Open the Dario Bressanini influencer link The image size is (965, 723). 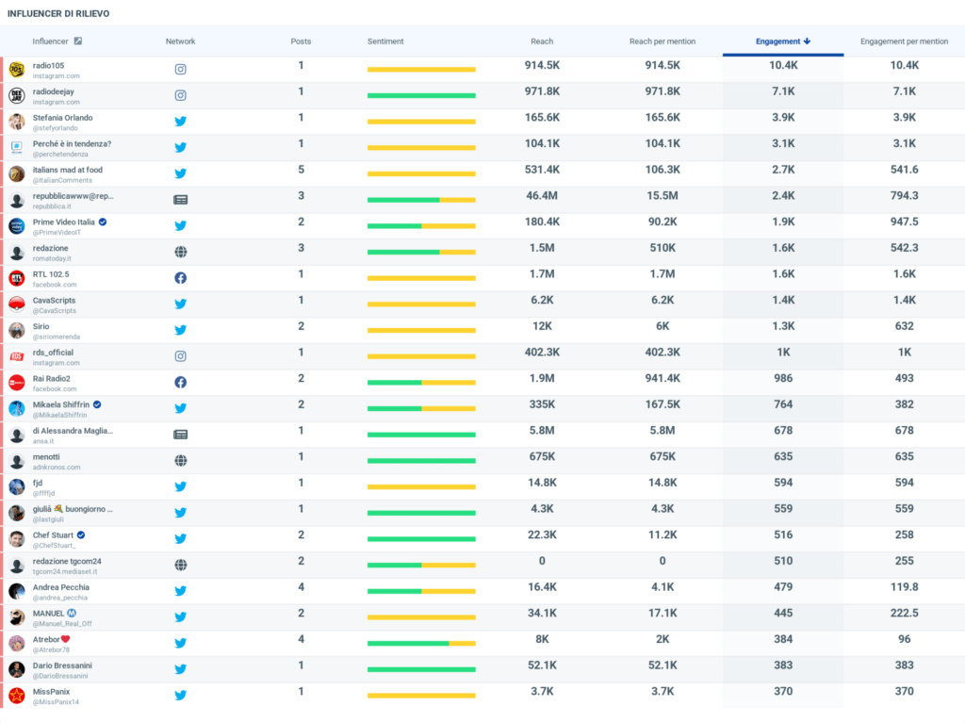pos(62,665)
